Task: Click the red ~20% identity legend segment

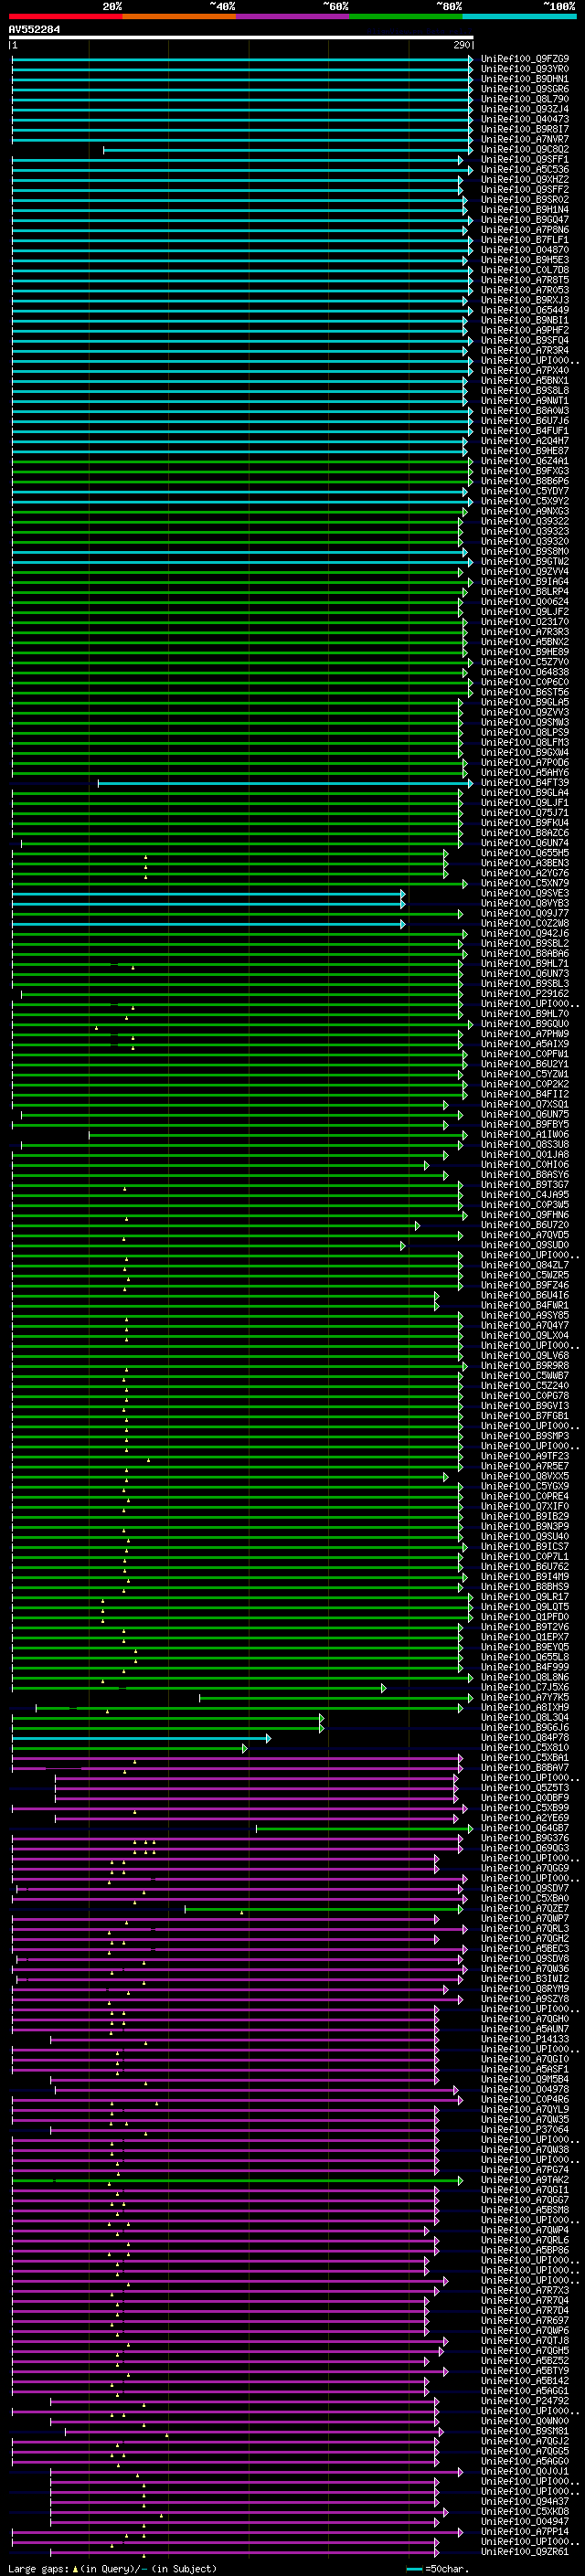Action: click(x=65, y=16)
